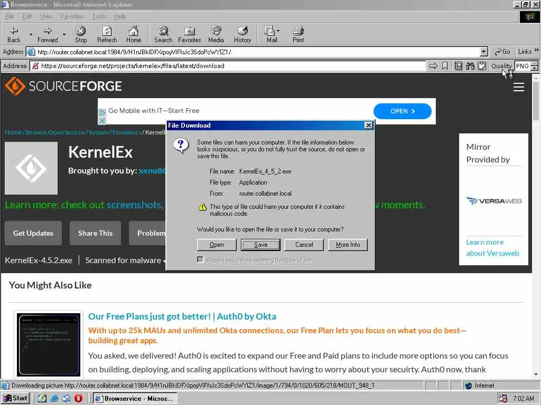Click the Quality PNG value field
Viewport: 541px width, 405px height.
pos(523,66)
